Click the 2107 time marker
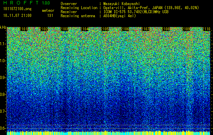This screenshot has height=135, width=213. pyautogui.click(x=145, y=29)
